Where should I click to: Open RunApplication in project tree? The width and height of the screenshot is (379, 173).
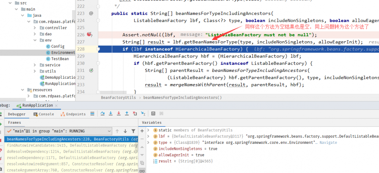tap(58, 84)
